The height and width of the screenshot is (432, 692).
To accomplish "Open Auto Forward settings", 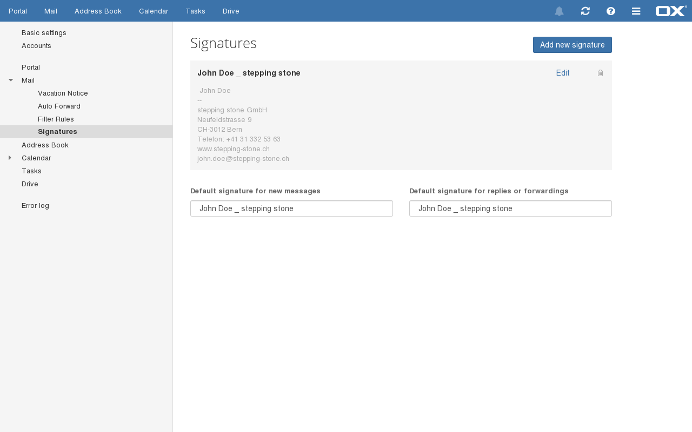I will coord(59,106).
